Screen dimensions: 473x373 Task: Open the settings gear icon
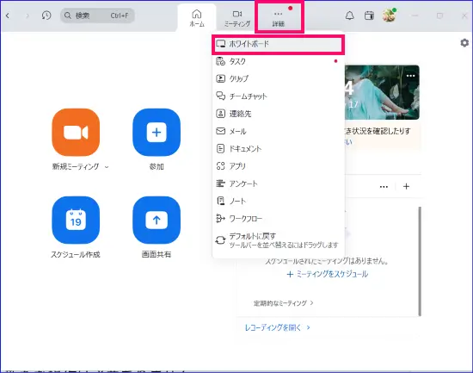pos(464,43)
